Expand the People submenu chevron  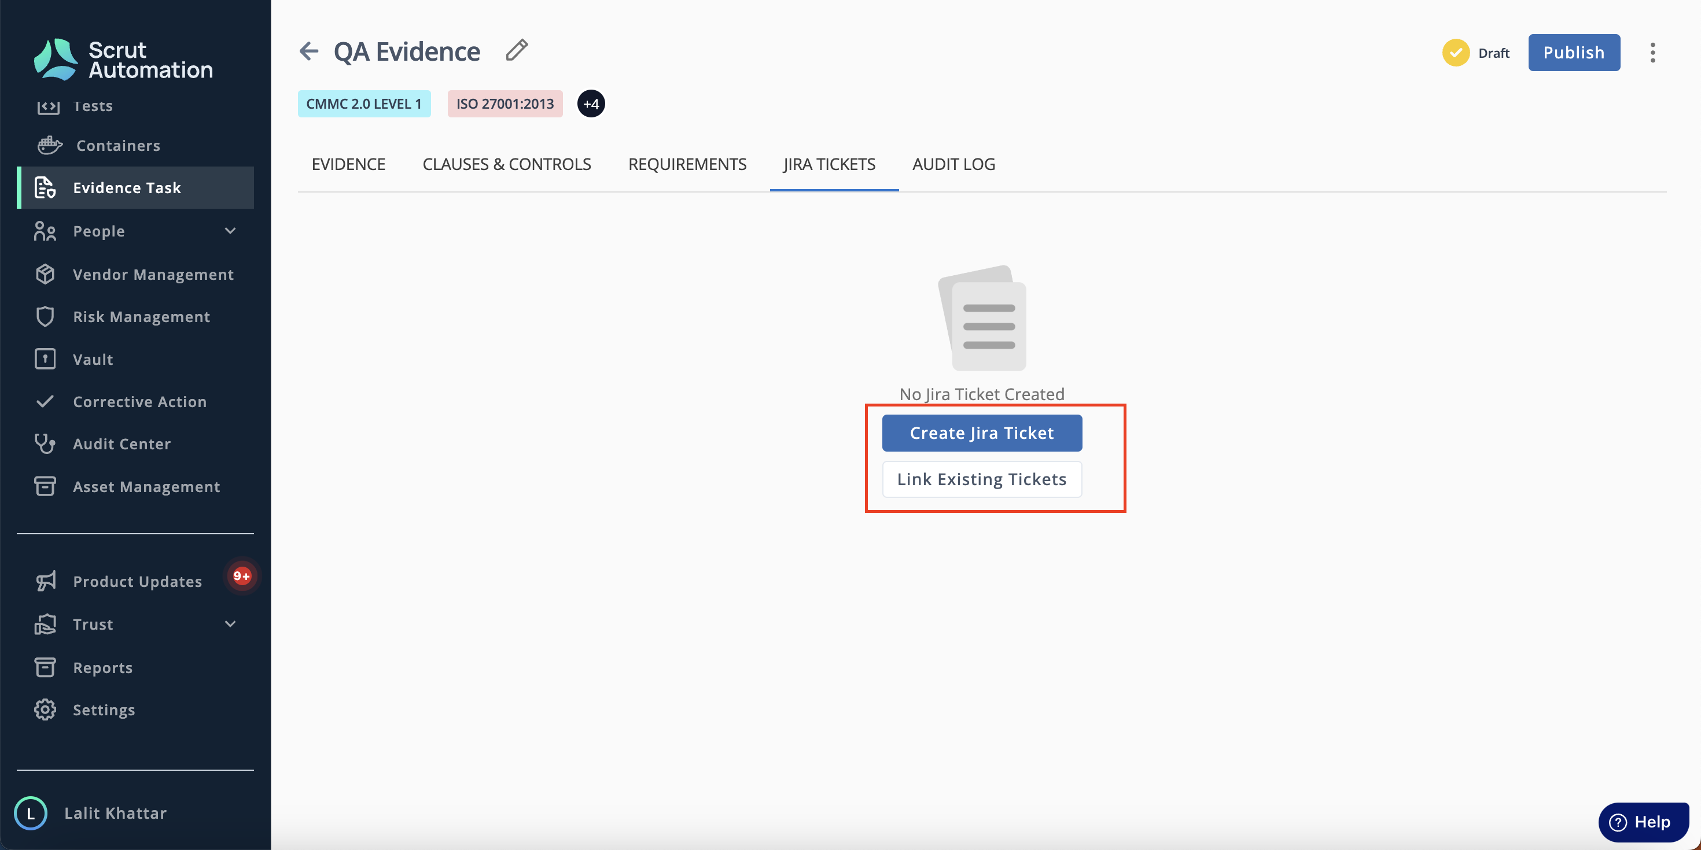(x=230, y=230)
